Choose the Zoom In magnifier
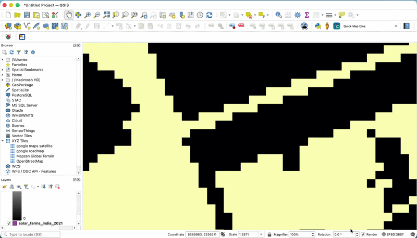This screenshot has height=238, width=417. pos(88,15)
